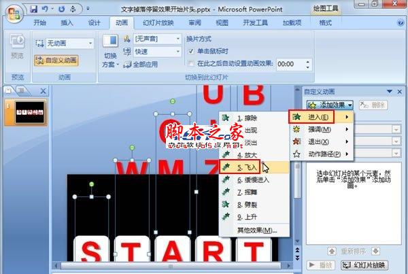
Task: Click the Office button logo
Action: click(14, 13)
